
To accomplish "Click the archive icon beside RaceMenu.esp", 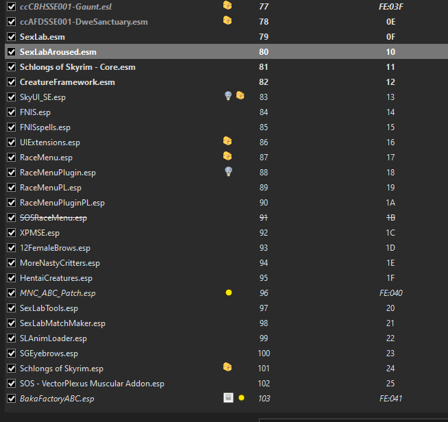I will pyautogui.click(x=227, y=156).
